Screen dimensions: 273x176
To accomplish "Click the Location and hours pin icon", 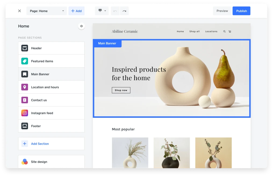I will [x=25, y=87].
